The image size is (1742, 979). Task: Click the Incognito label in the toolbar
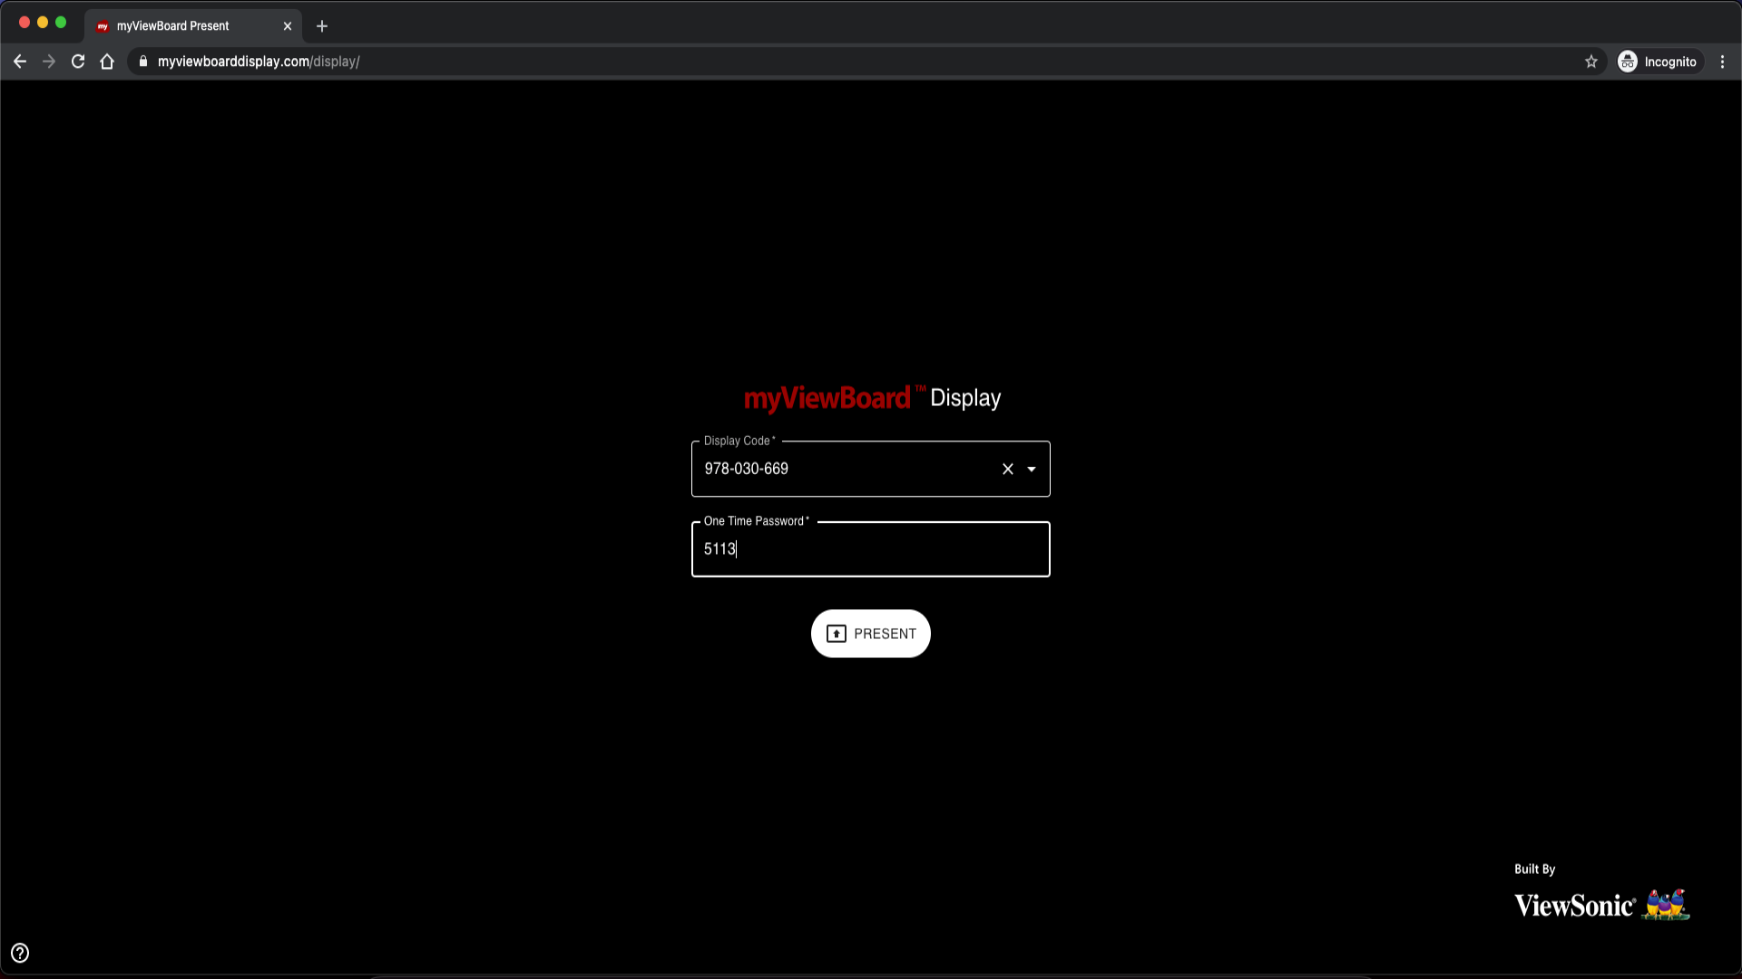[1670, 62]
